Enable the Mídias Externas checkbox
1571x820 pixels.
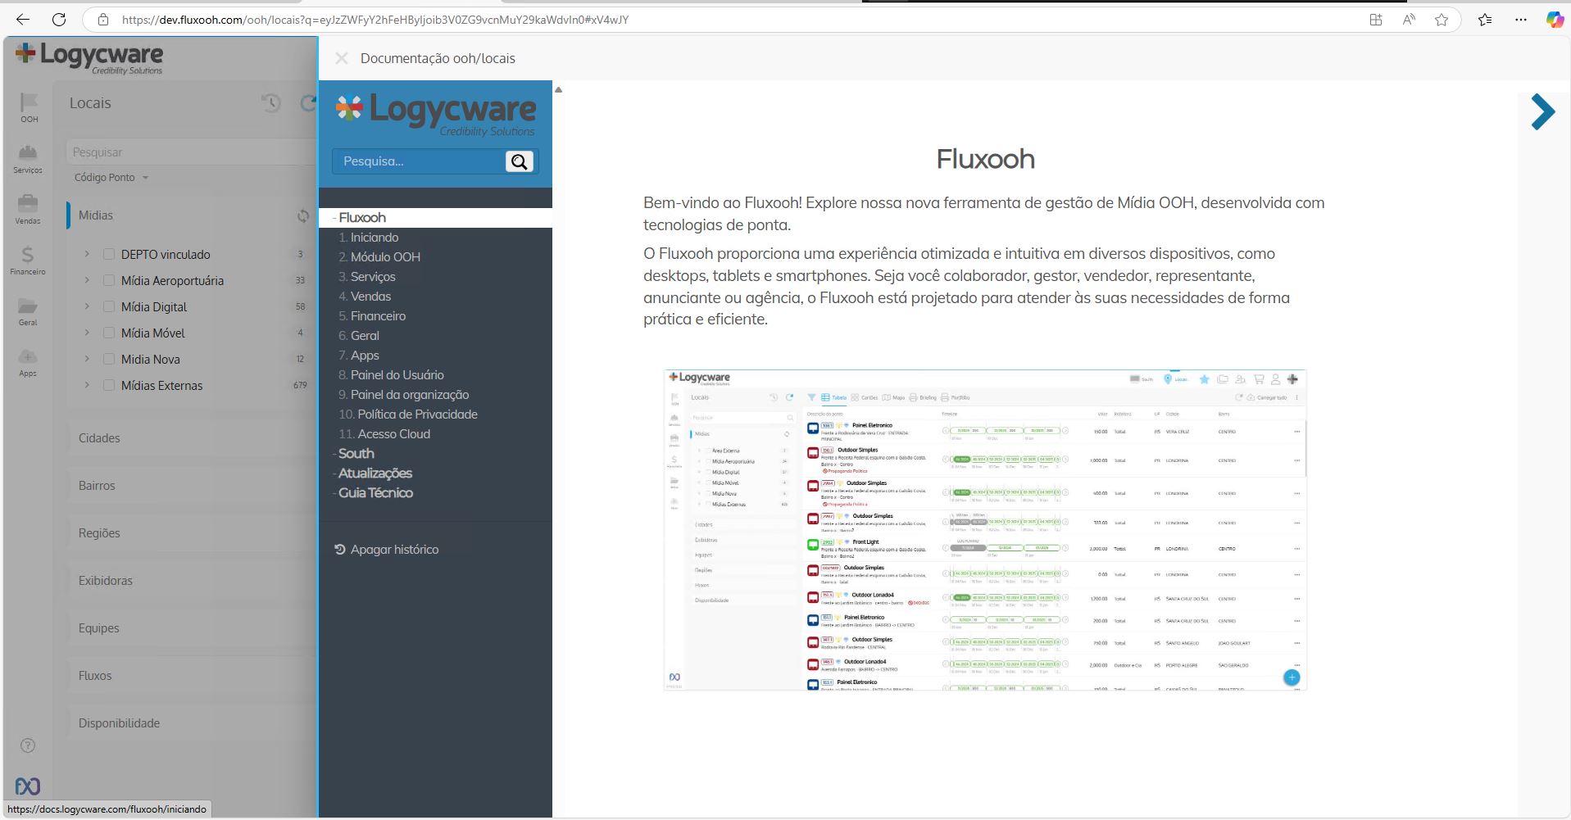(x=109, y=386)
